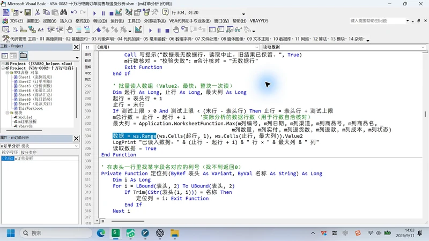Click the Copy icon in Standard toolbar

coord(46,12)
